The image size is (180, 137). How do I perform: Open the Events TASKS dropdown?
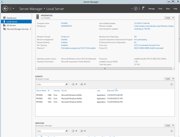point(169,79)
